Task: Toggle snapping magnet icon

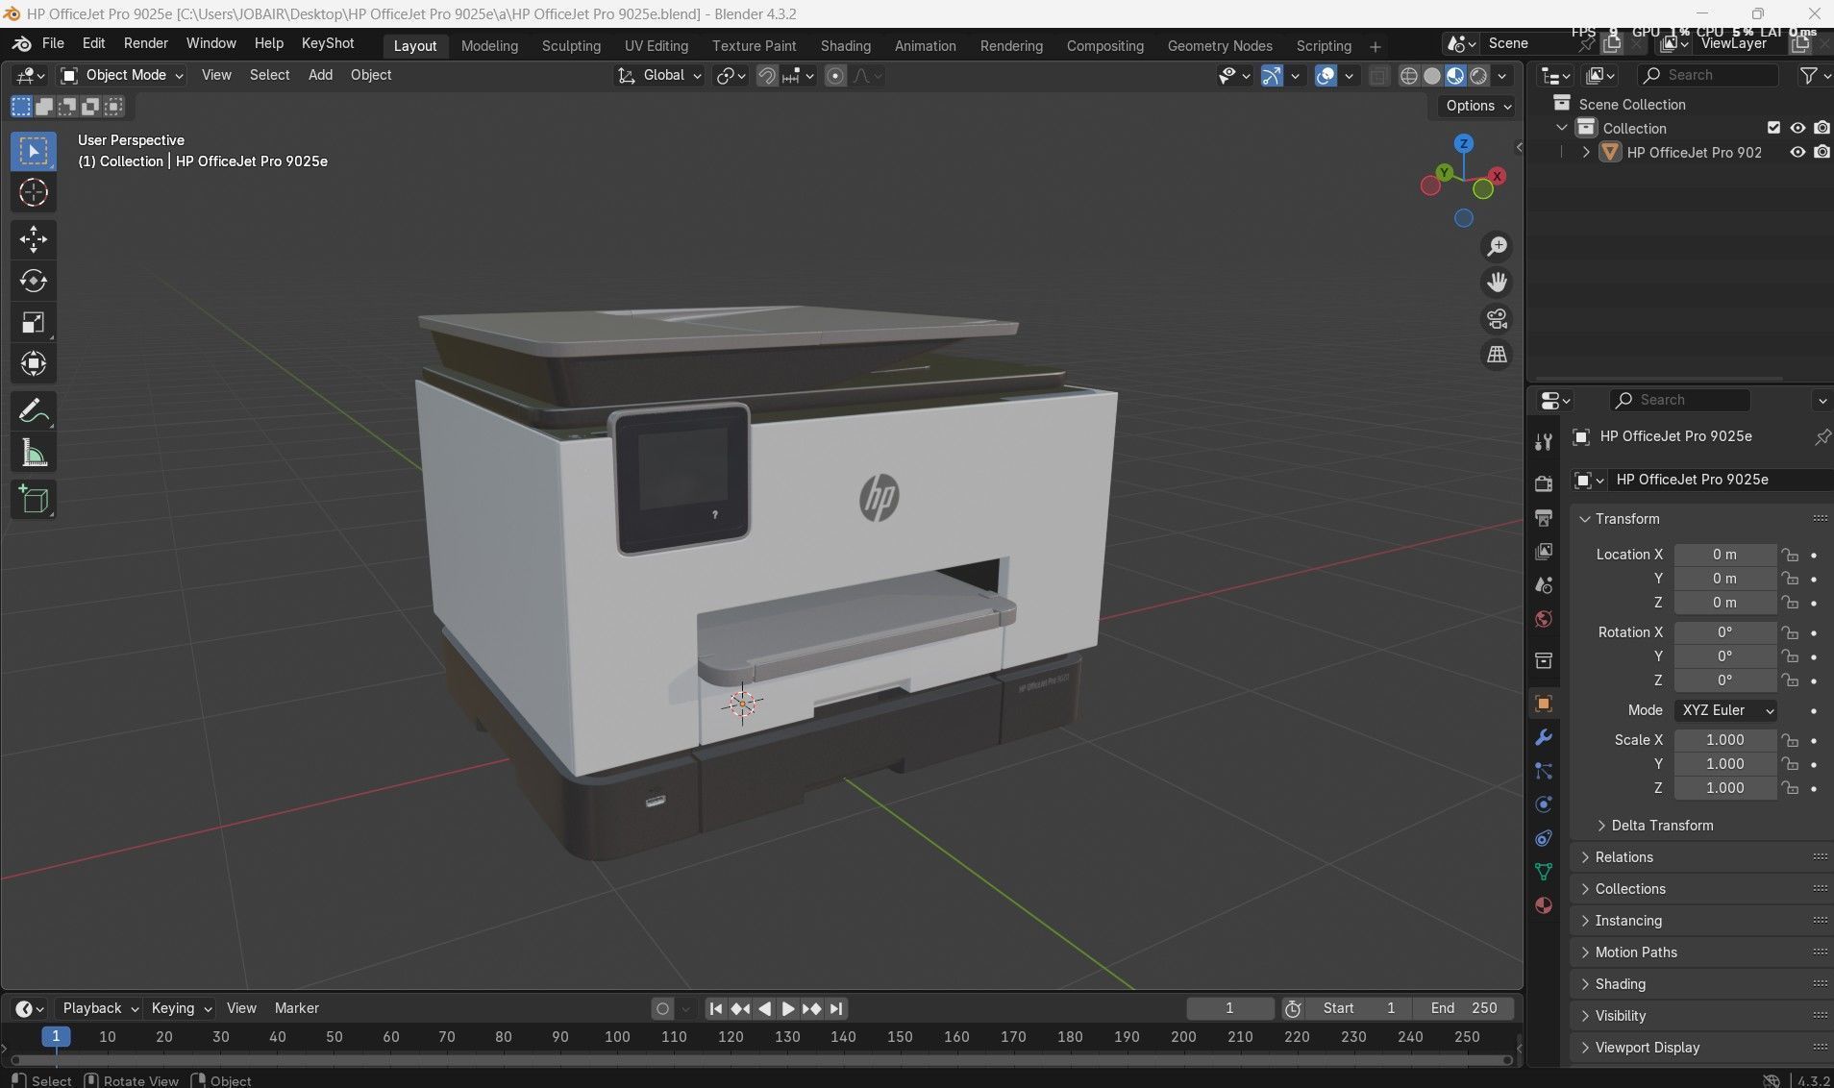Action: (766, 75)
